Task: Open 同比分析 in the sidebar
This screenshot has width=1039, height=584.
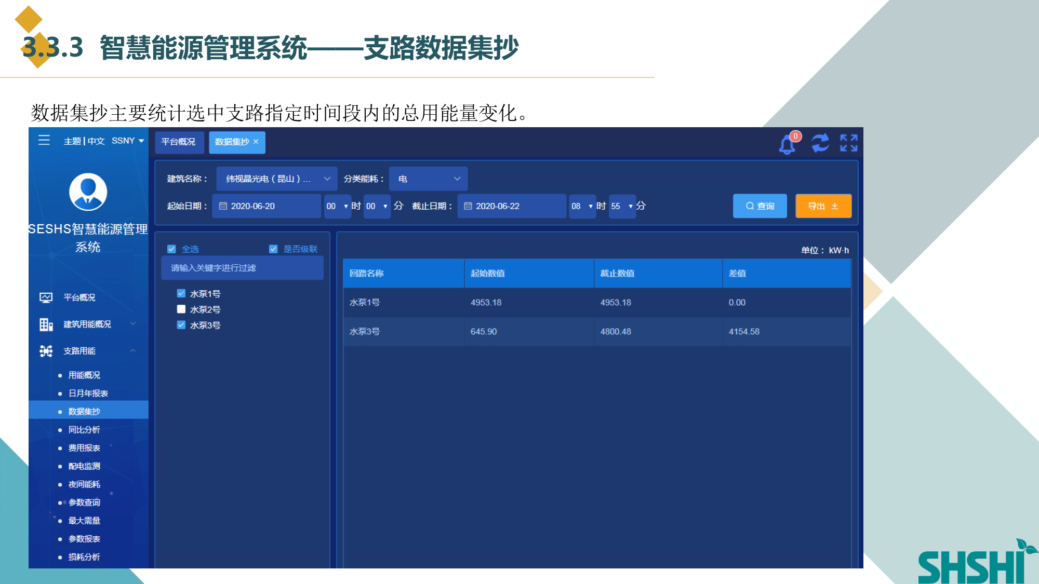Action: (x=84, y=429)
